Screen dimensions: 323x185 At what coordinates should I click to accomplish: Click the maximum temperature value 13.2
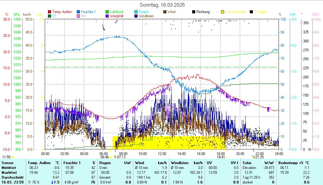(56, 173)
